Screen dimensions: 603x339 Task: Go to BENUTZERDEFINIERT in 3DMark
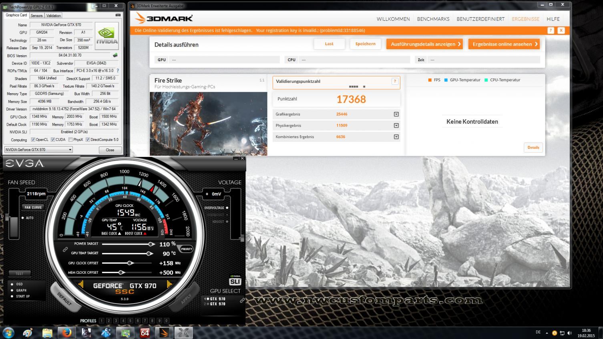coord(480,19)
